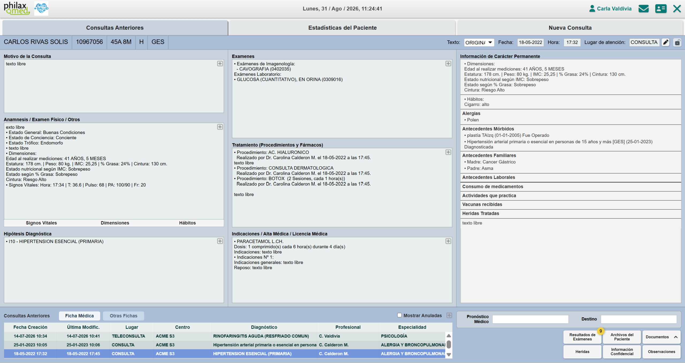Click the Heridas button
This screenshot has height=363, width=685.
click(x=582, y=352)
